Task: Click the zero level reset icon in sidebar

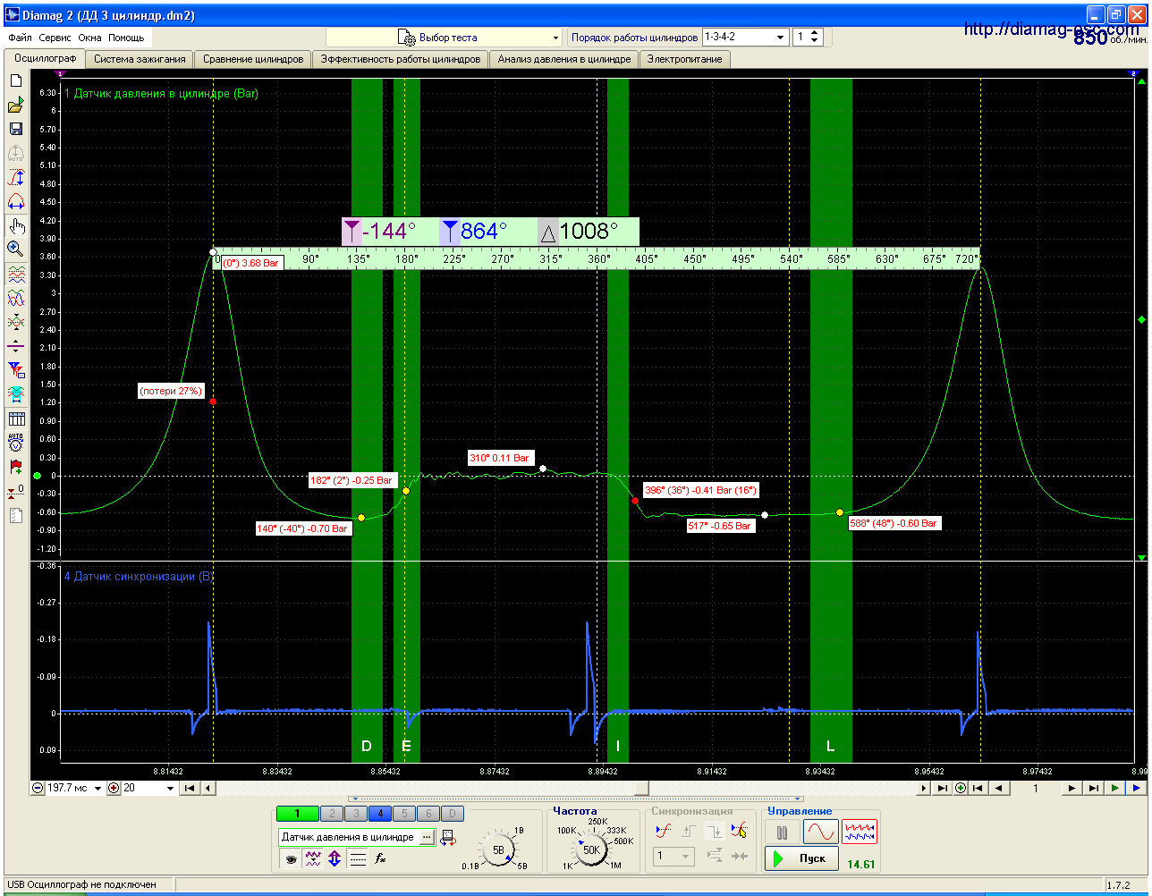Action: pyautogui.click(x=15, y=491)
